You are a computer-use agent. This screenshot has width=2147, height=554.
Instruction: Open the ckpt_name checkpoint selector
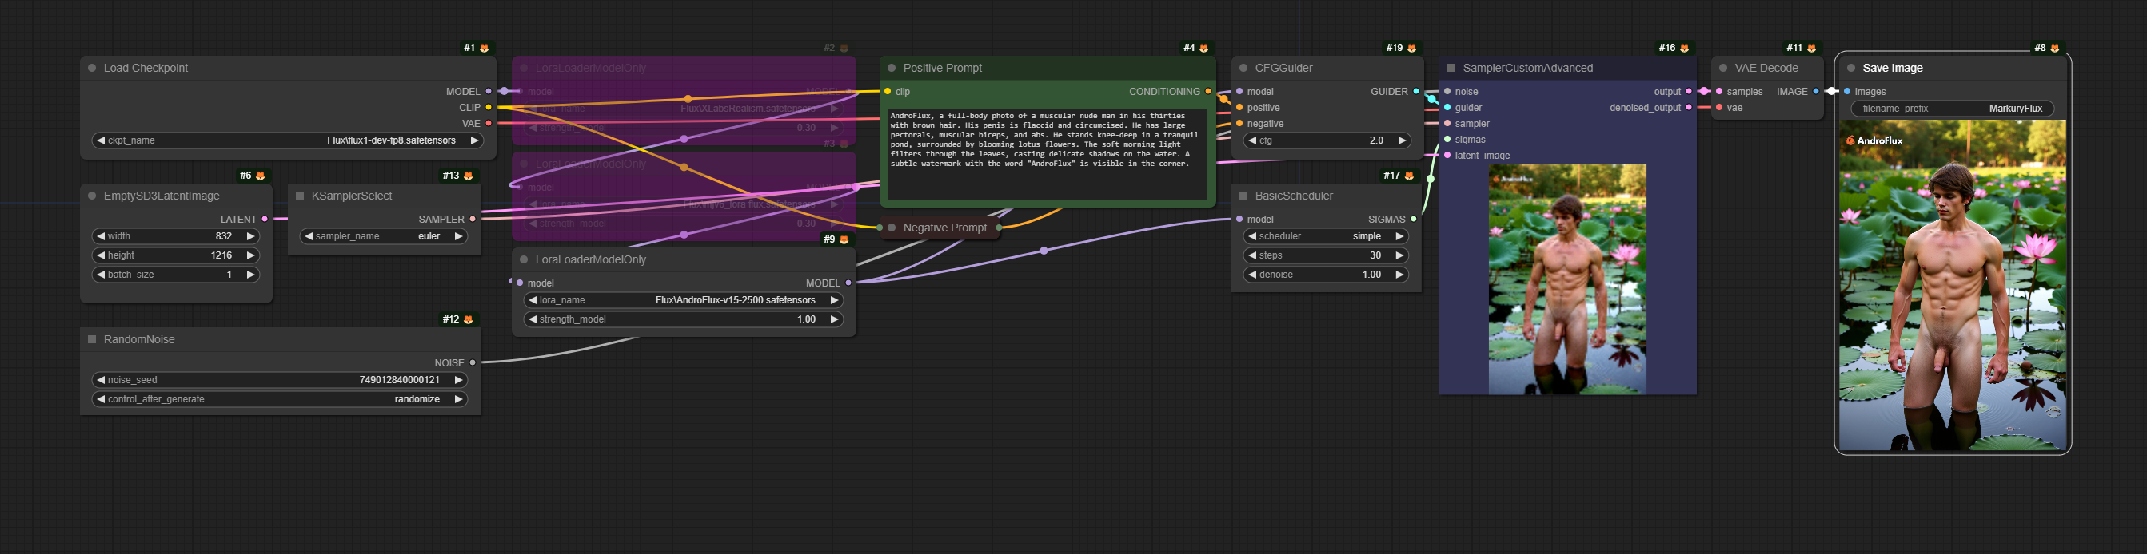point(287,140)
